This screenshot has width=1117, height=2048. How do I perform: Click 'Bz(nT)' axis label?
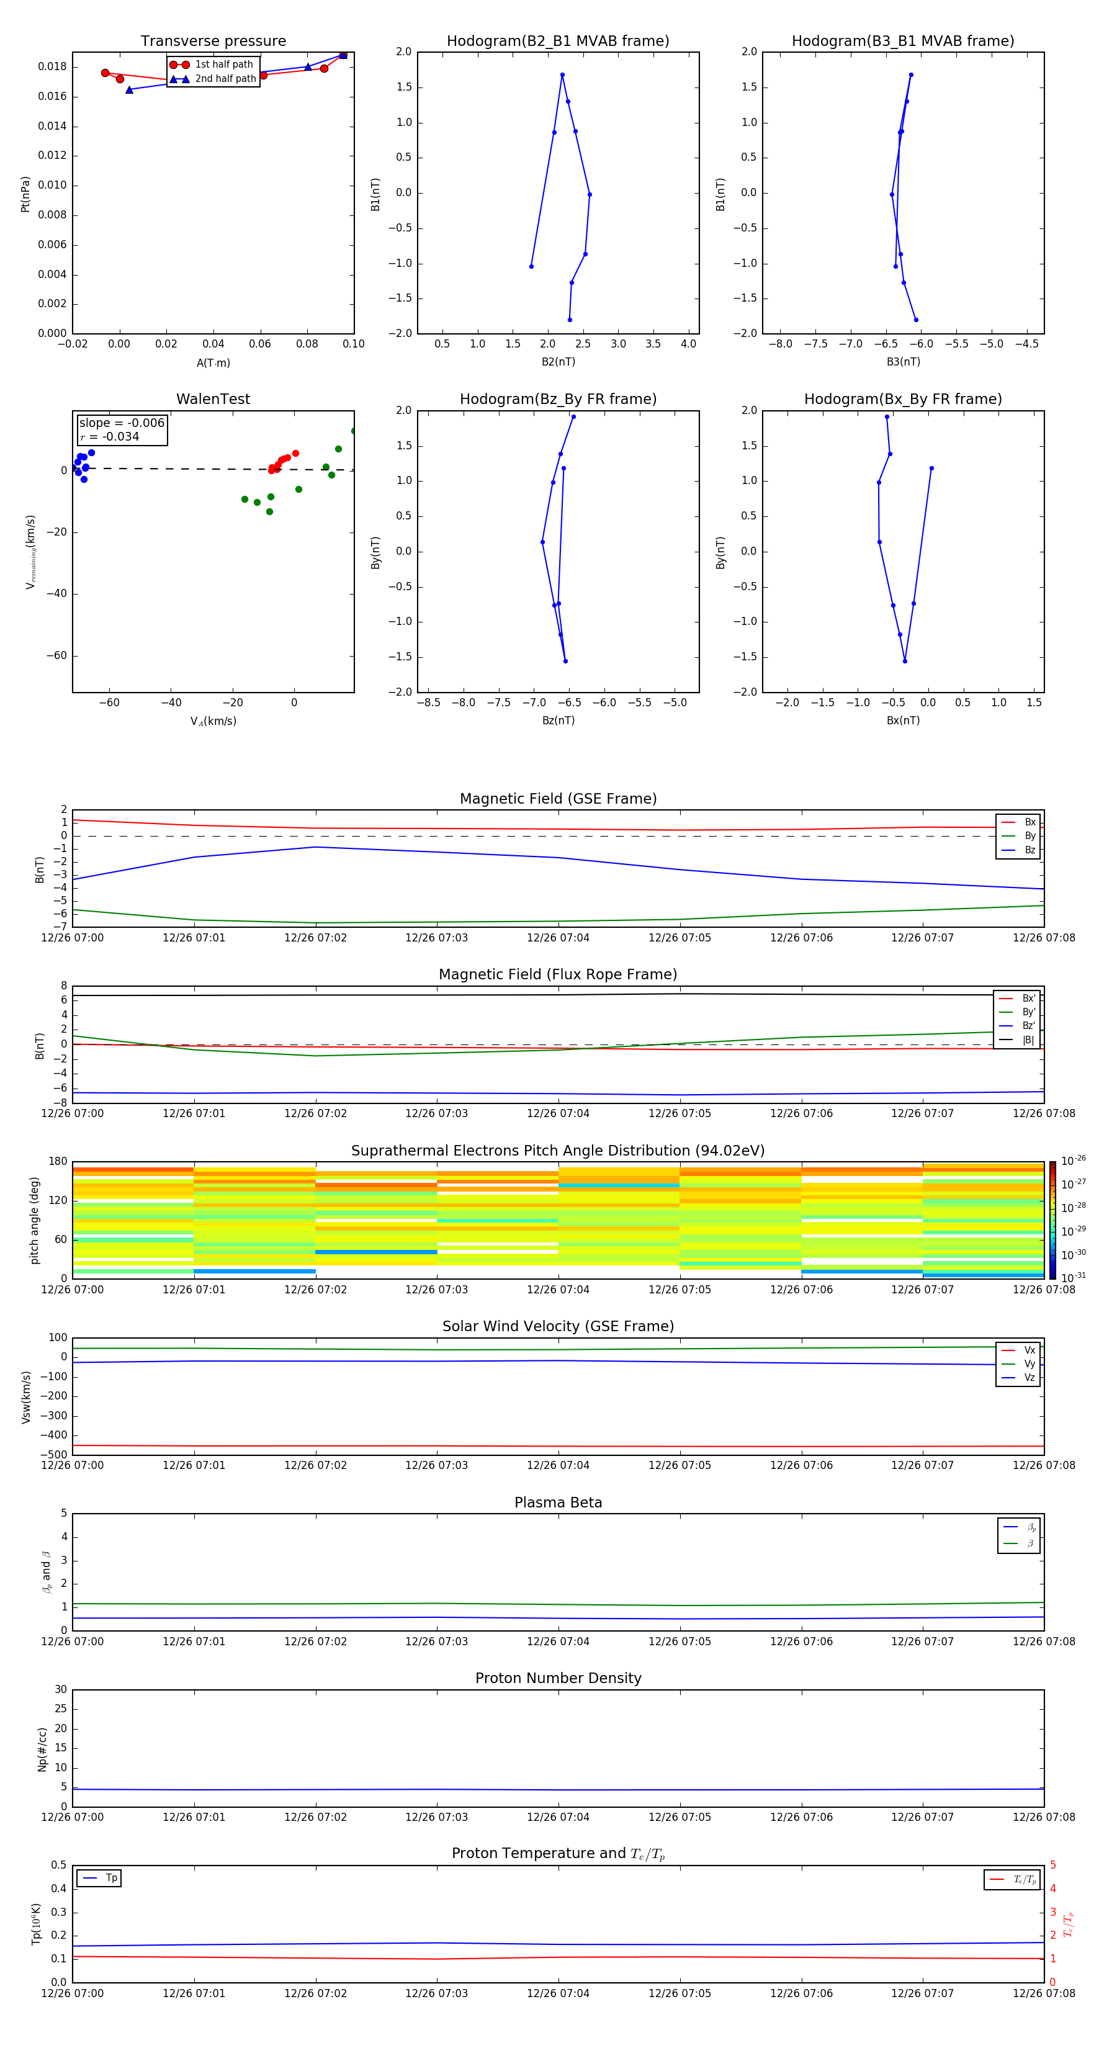558,721
